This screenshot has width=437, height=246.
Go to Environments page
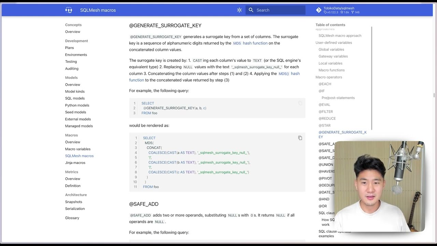coord(76,55)
